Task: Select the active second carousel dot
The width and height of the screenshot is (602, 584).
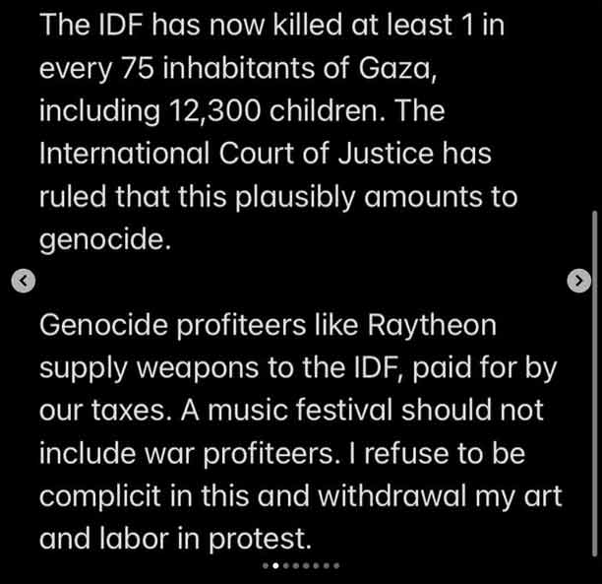Action: point(275,565)
